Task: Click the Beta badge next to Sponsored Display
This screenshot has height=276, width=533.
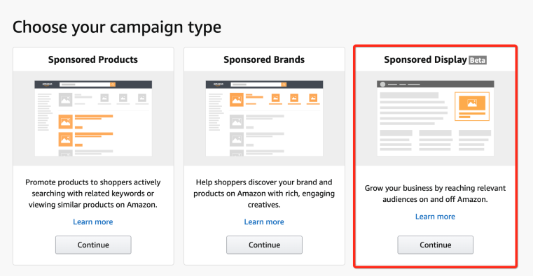Action: pyautogui.click(x=478, y=60)
